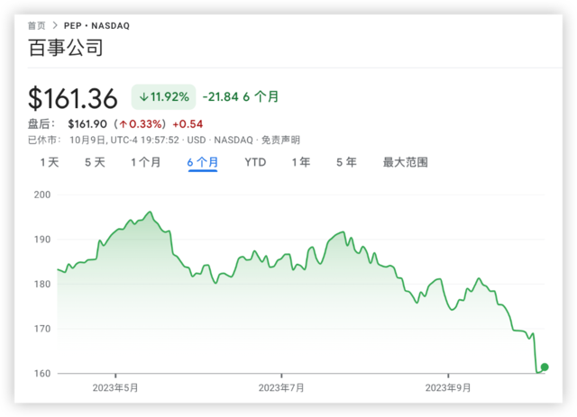Click the 10月9日, UTC-4 19:57:52 timestamp
The image size is (577, 417).
[x=124, y=141]
